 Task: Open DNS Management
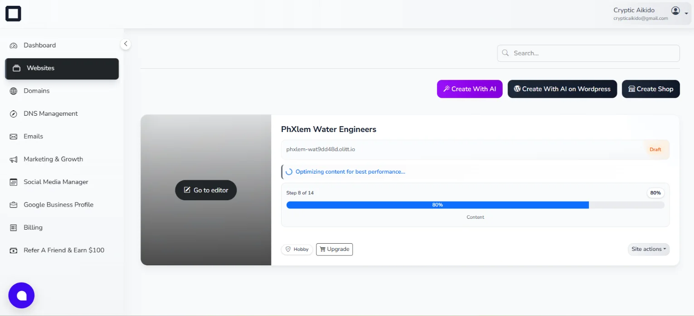(x=50, y=113)
